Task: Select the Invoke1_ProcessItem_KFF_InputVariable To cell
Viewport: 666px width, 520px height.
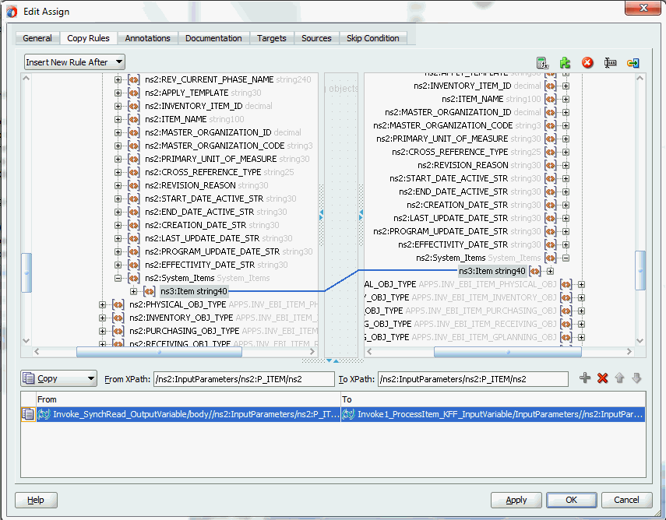Action: [x=493, y=414]
